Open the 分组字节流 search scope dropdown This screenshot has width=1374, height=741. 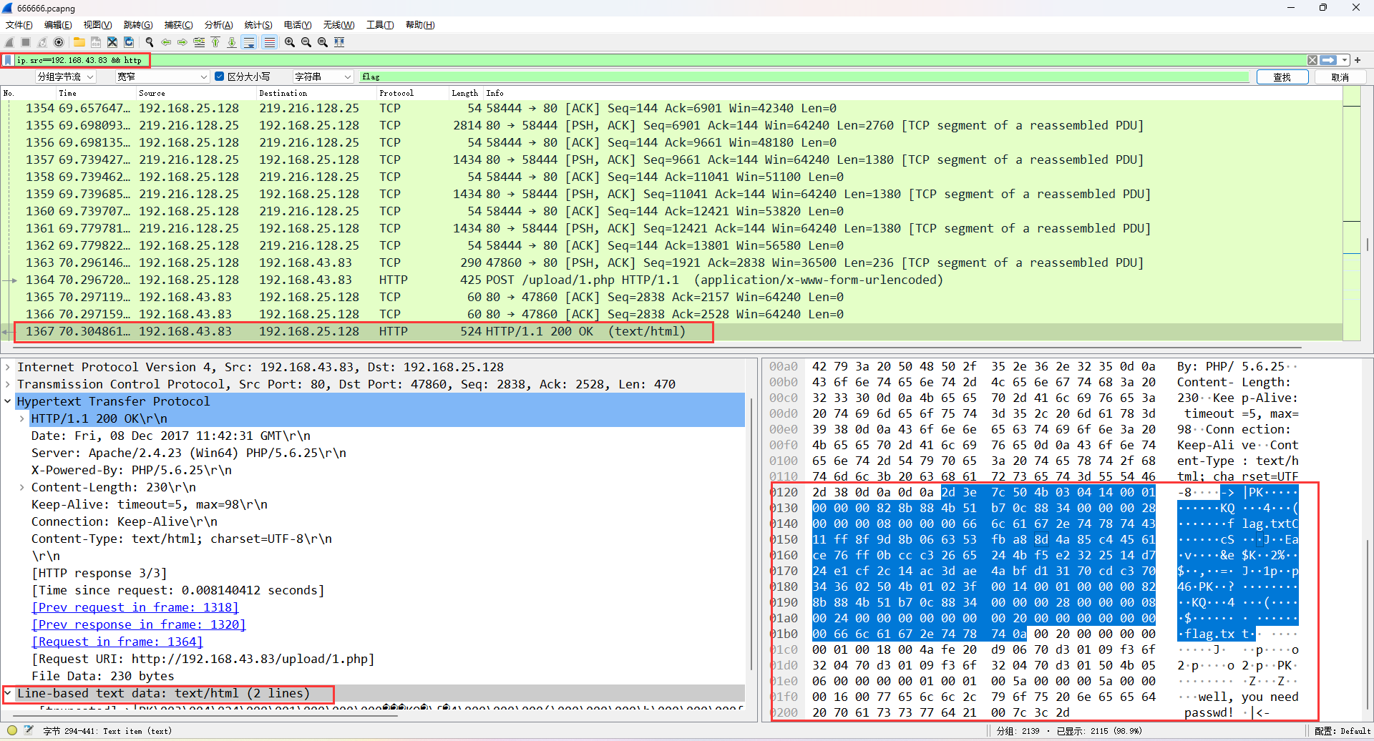click(65, 77)
